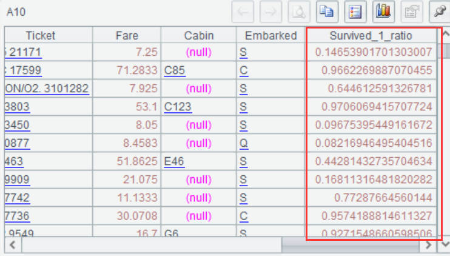Click the Q embarked value link
This screenshot has height=256, width=450.
(x=243, y=144)
